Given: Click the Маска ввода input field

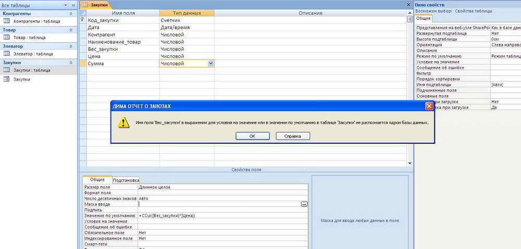Looking at the screenshot, I should (x=219, y=204).
